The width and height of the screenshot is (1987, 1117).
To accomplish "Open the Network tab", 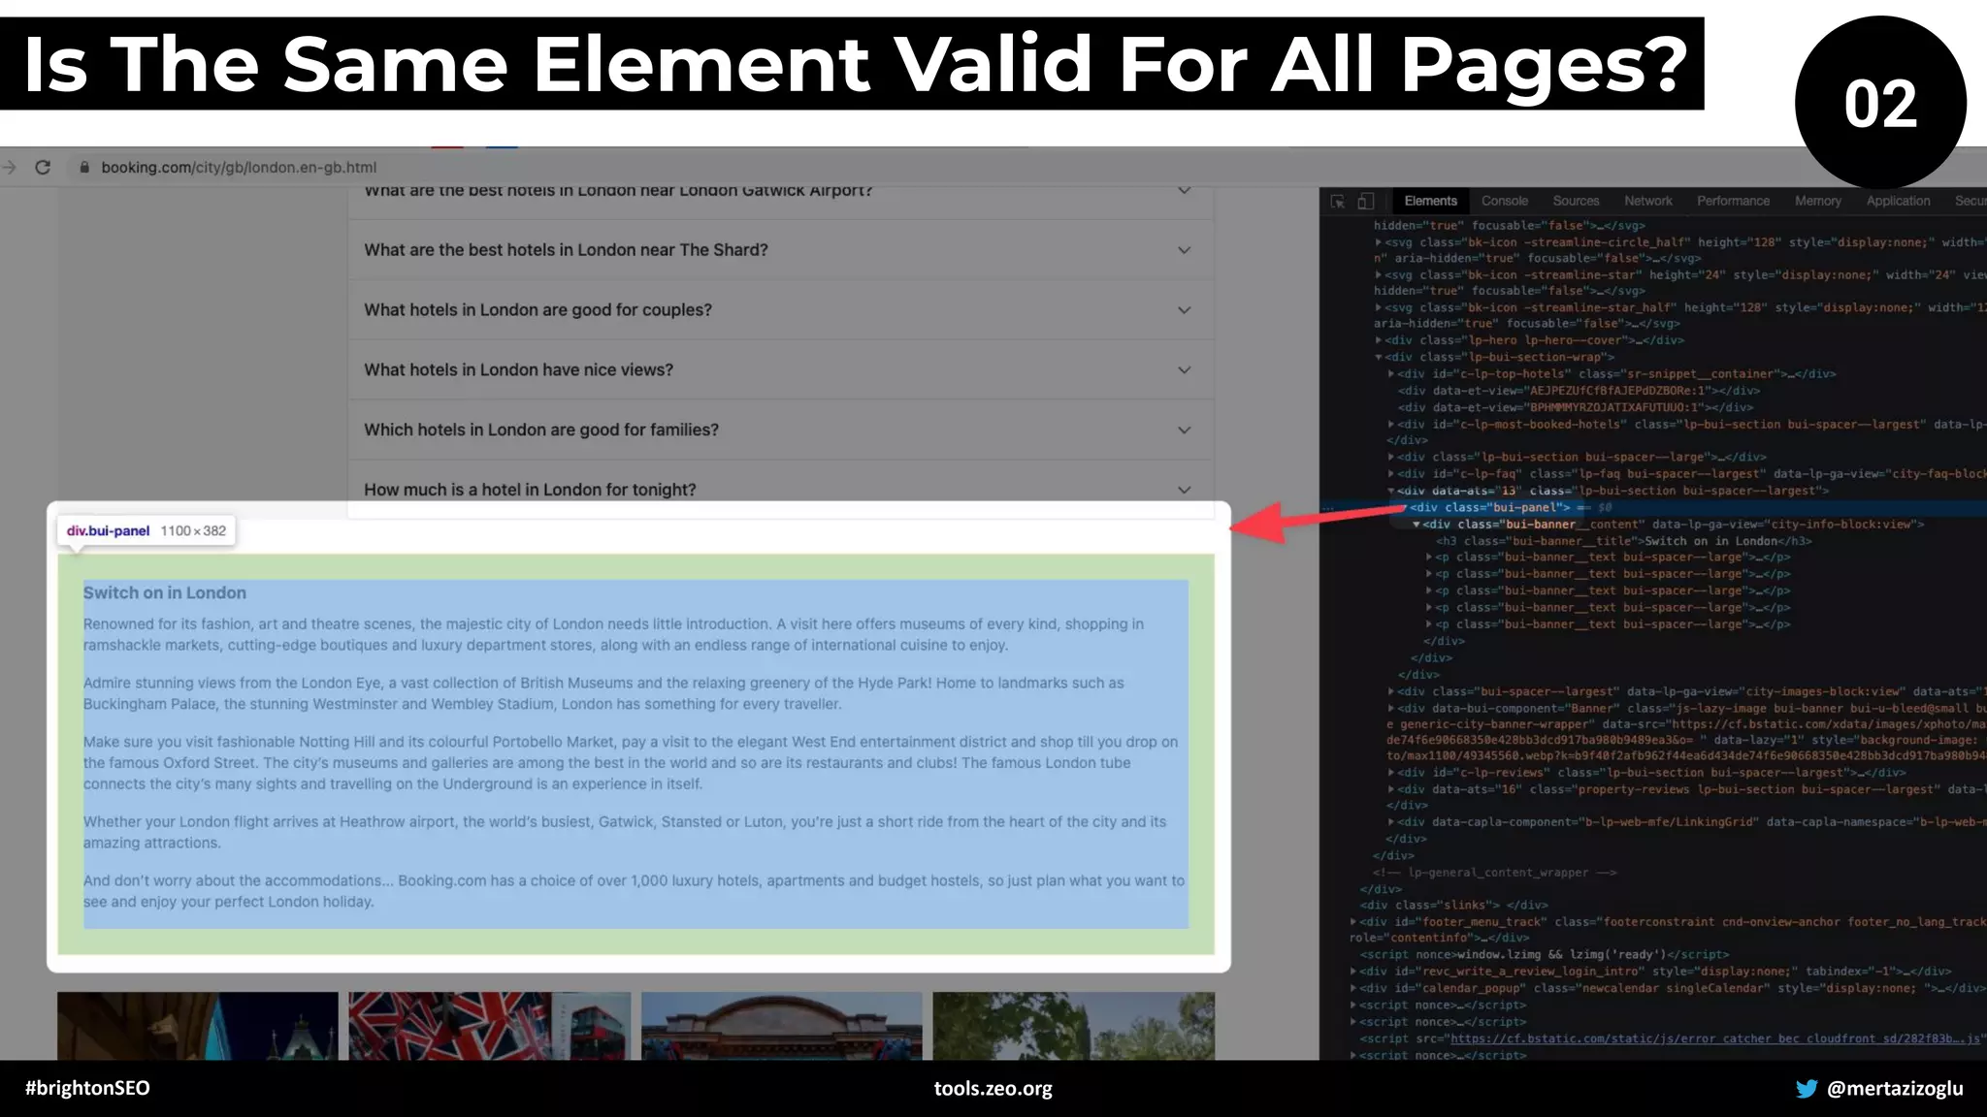I will point(1648,201).
